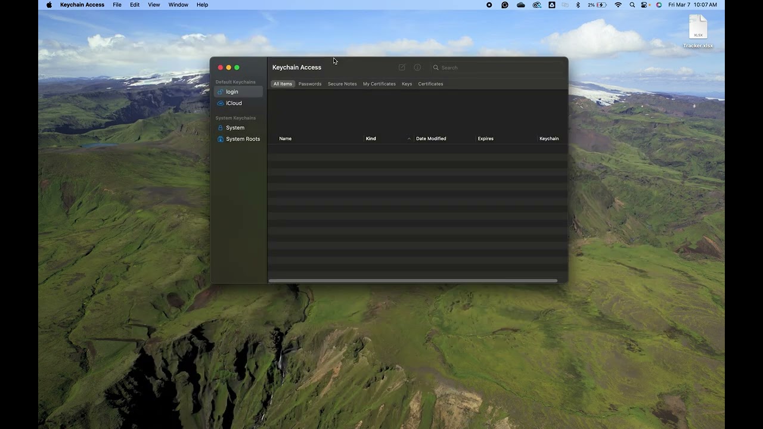Open the Help menu

click(x=202, y=5)
